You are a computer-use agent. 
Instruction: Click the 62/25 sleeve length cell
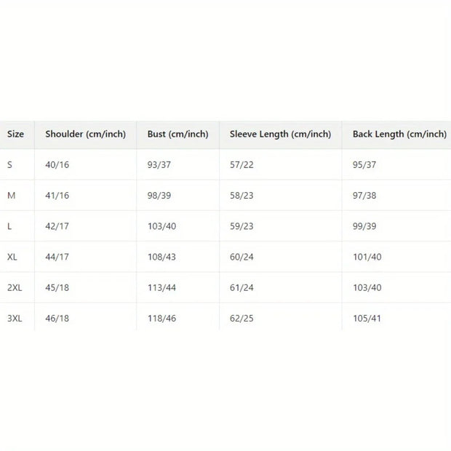pyautogui.click(x=242, y=318)
